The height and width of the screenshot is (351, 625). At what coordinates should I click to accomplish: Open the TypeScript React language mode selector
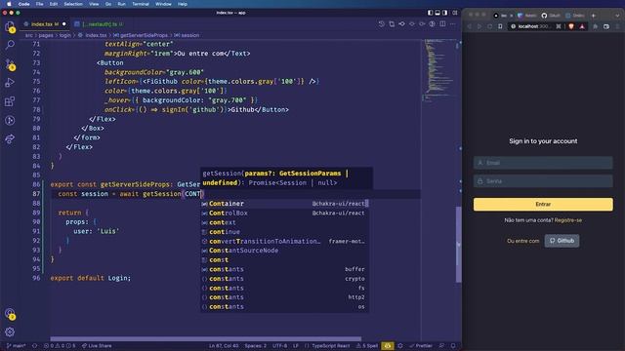(330, 346)
